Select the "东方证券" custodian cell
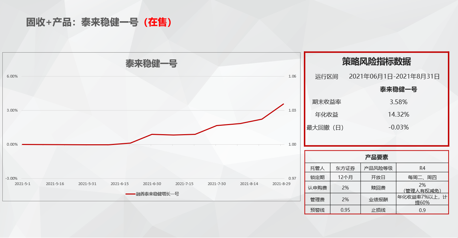Viewport: 458px width, 238px height. tap(345, 168)
